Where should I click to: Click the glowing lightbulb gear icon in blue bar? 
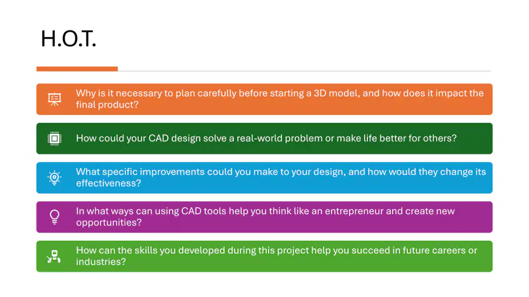coord(54,178)
